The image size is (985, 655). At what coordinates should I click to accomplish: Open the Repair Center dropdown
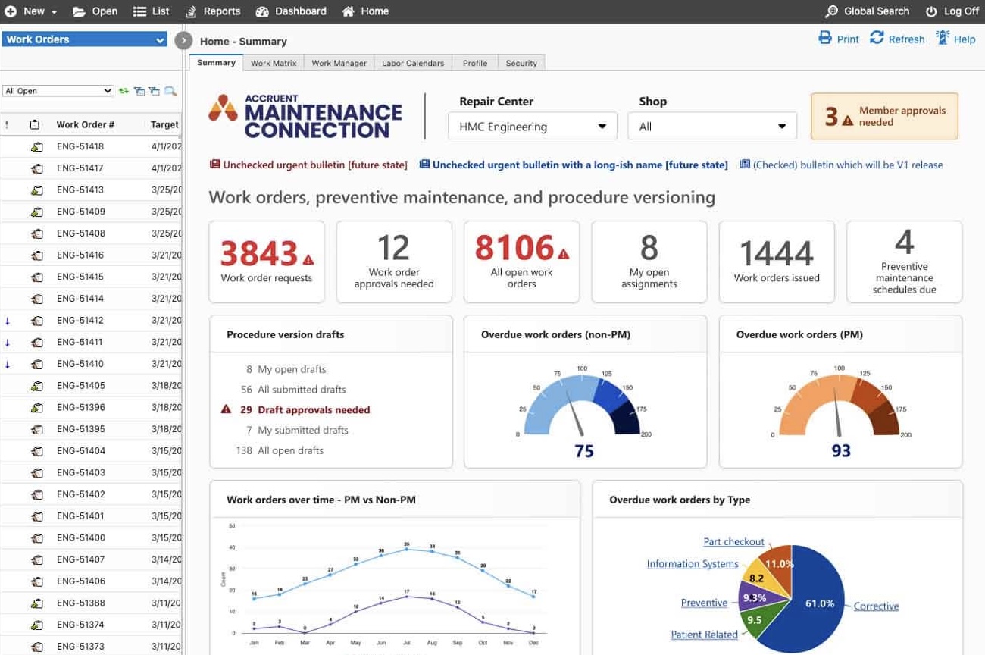click(532, 127)
